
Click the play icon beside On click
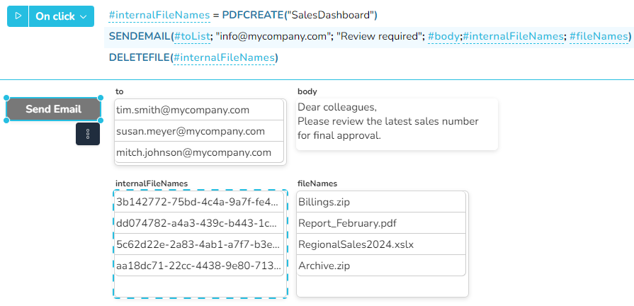click(x=18, y=16)
